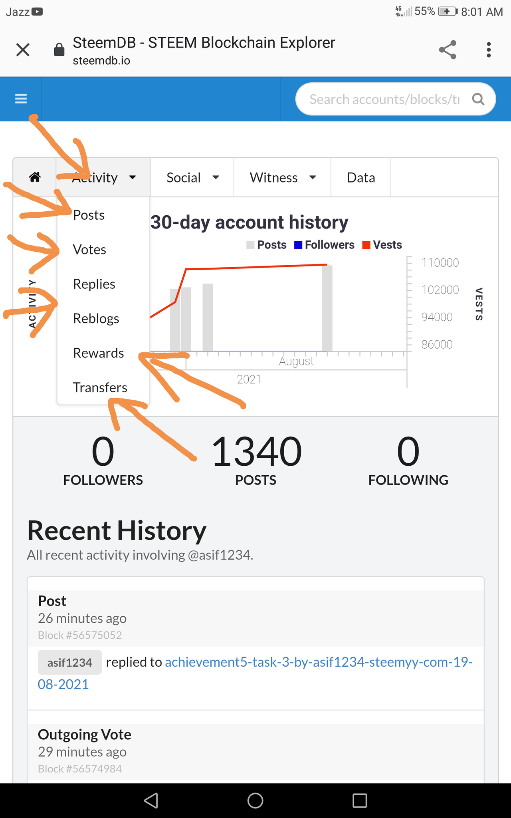Open the achievement5-task-3 post link

255,673
